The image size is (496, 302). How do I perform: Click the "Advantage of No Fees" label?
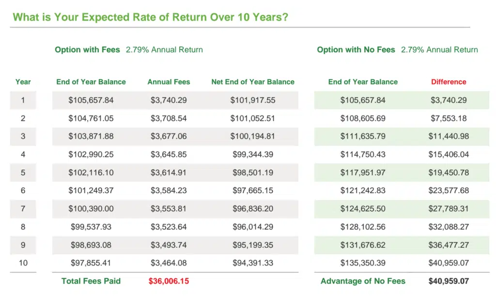pyautogui.click(x=363, y=281)
